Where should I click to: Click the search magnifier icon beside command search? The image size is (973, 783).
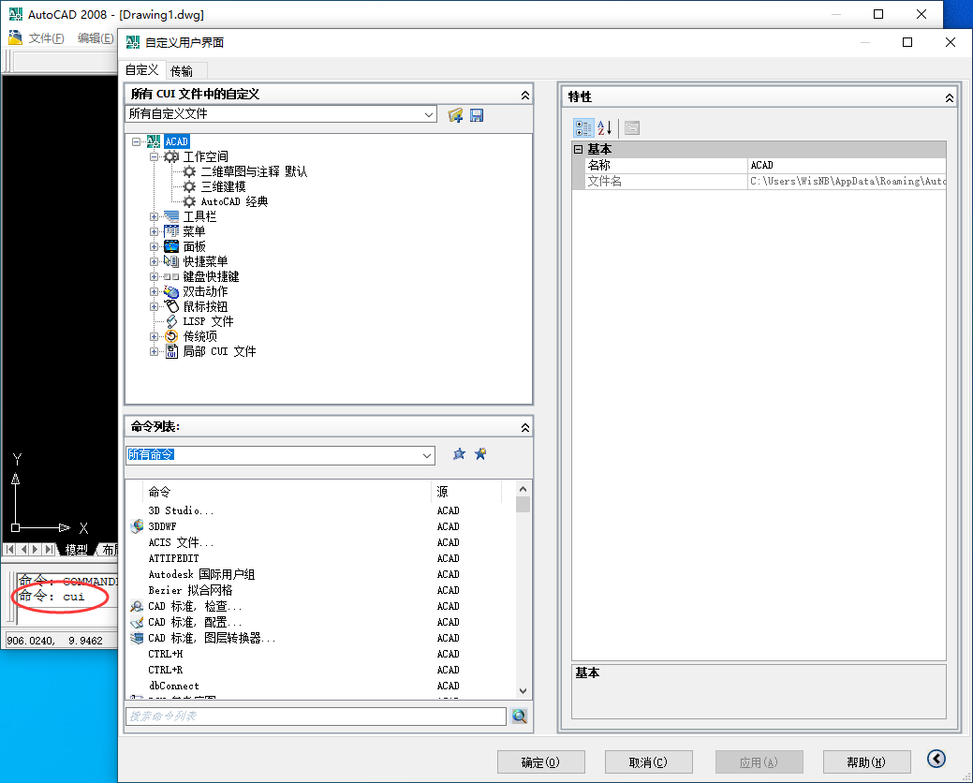click(520, 716)
